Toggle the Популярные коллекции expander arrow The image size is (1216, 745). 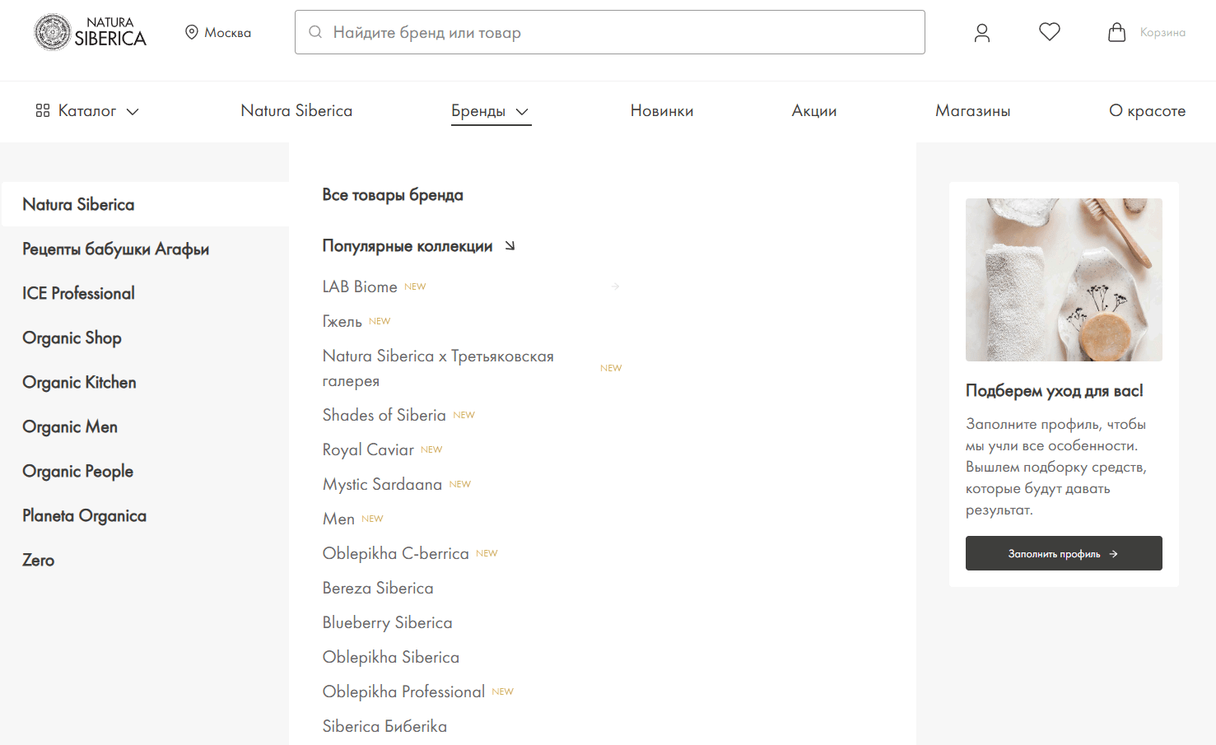(510, 245)
